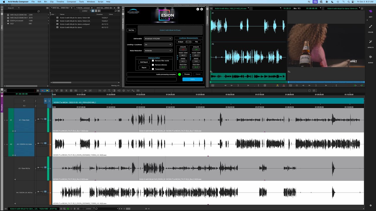Play the source monitor clip
The width and height of the screenshot is (376, 211).
pyautogui.click(x=248, y=86)
